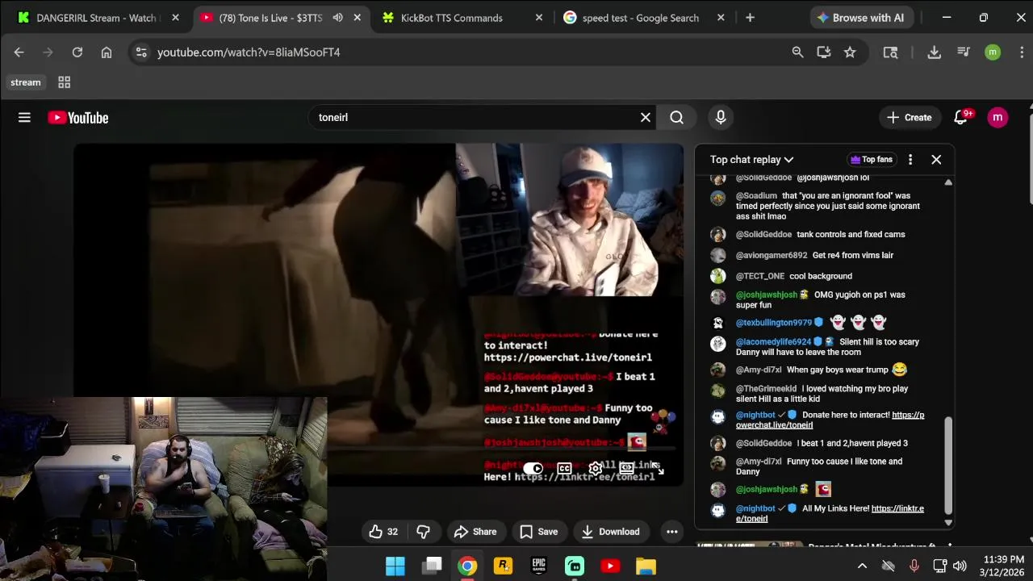Switch to speed test Google Search tab

(644, 18)
